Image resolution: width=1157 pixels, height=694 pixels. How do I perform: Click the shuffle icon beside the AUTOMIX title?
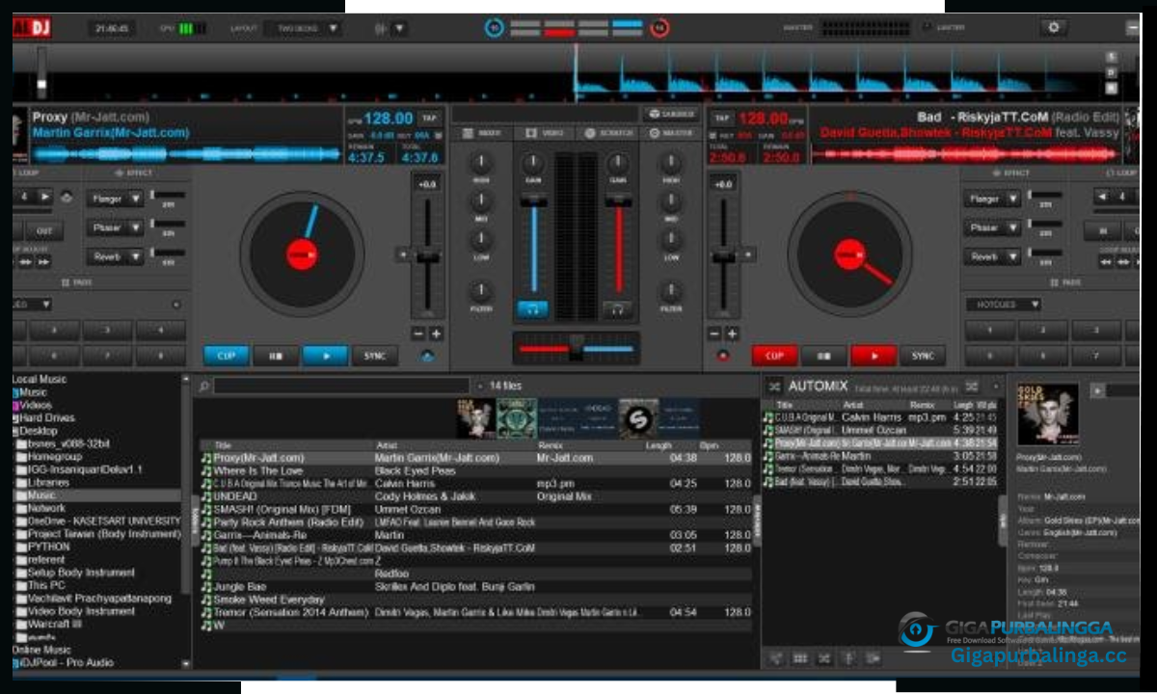tap(773, 386)
